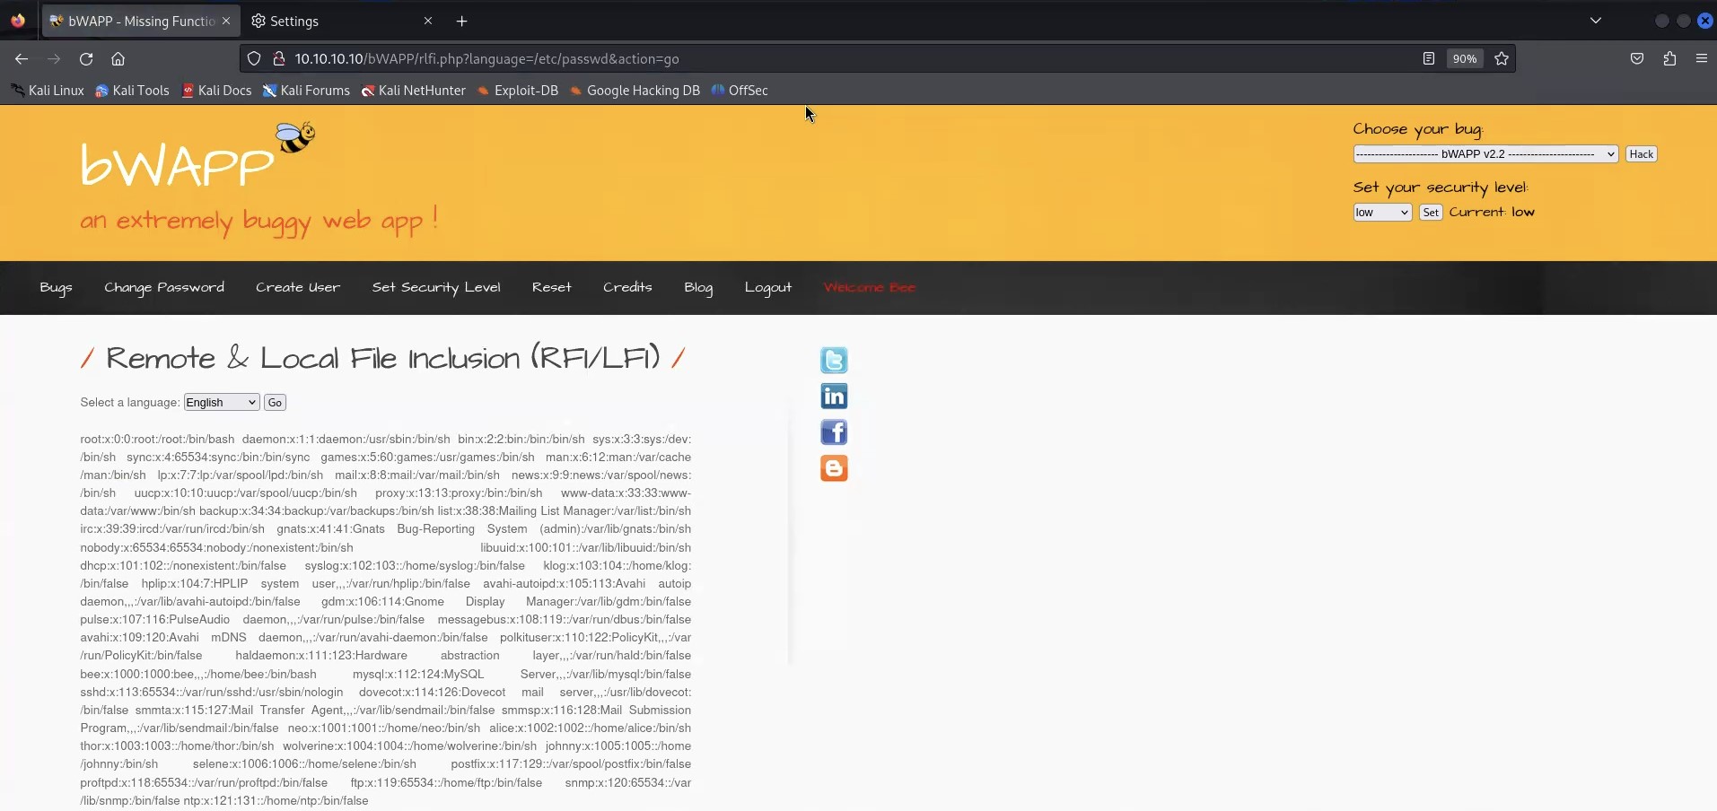Open a new browser tab
The height and width of the screenshot is (811, 1717).
(461, 21)
